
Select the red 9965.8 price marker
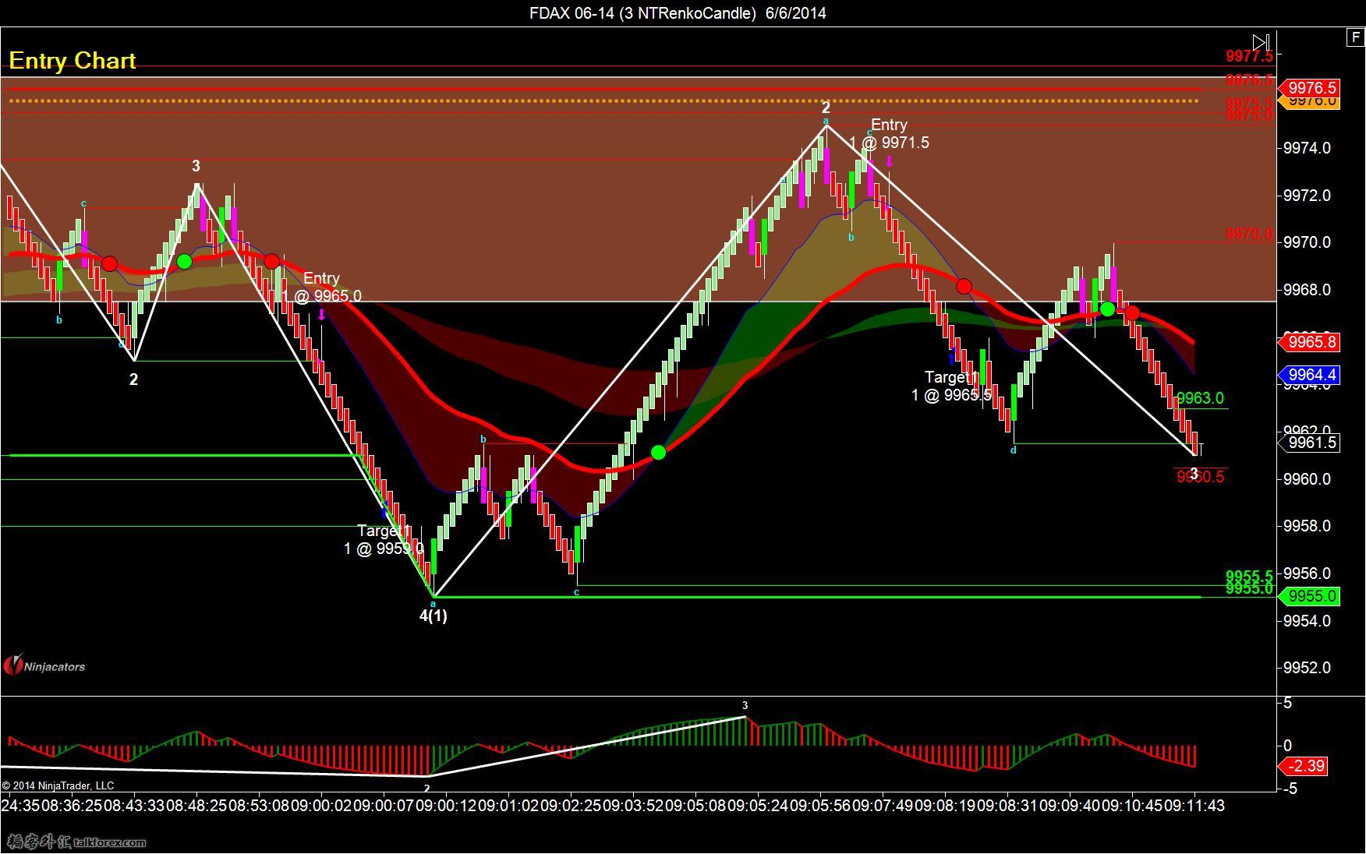click(x=1310, y=341)
